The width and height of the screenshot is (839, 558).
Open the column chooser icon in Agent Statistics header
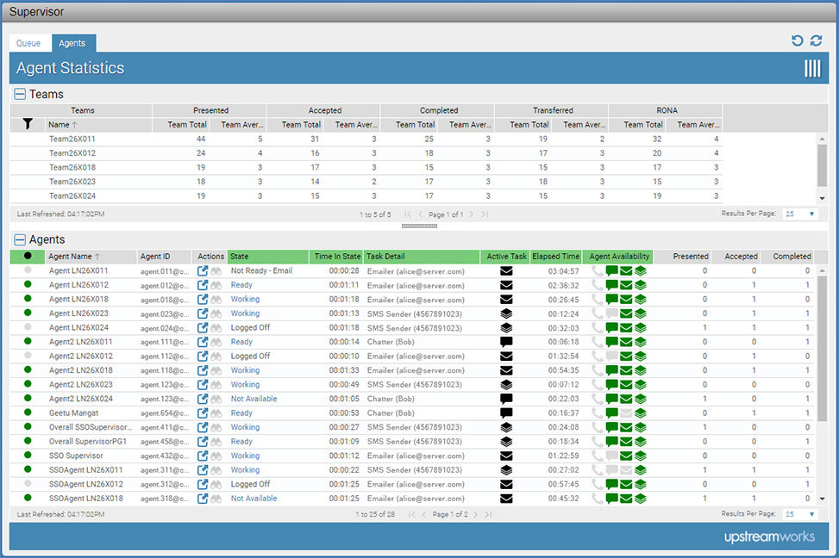click(x=812, y=68)
